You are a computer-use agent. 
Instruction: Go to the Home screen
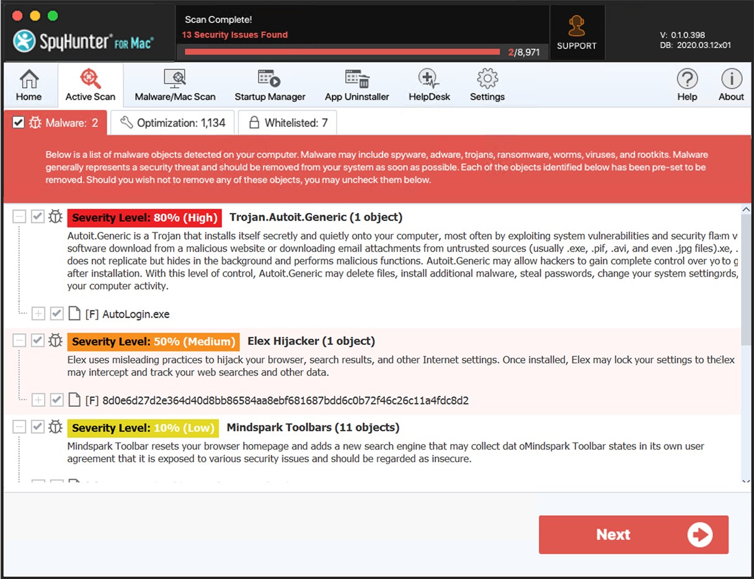point(29,85)
